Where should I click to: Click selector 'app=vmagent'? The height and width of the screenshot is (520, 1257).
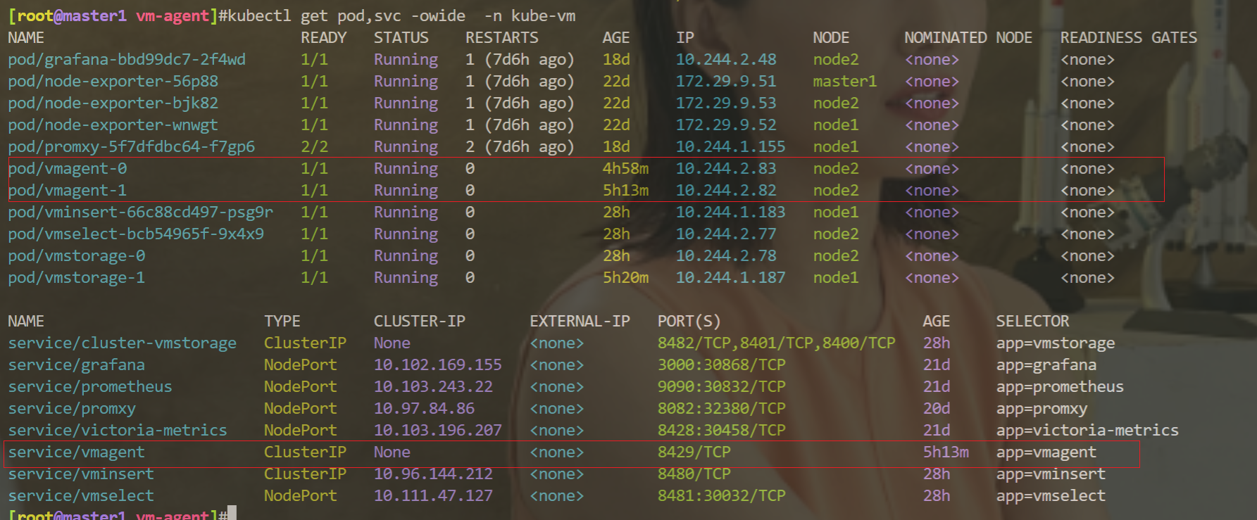pyautogui.click(x=1046, y=452)
